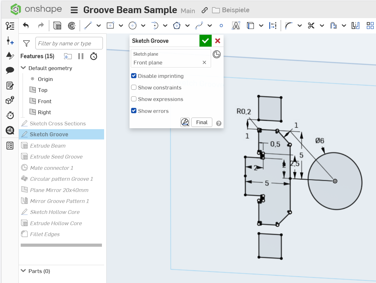Enable Show expressions checkbox
Image resolution: width=376 pixels, height=283 pixels.
click(x=134, y=99)
